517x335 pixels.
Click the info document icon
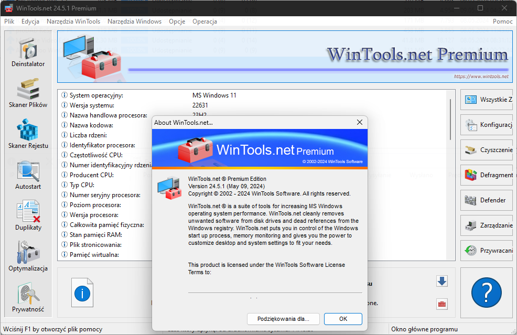82,293
